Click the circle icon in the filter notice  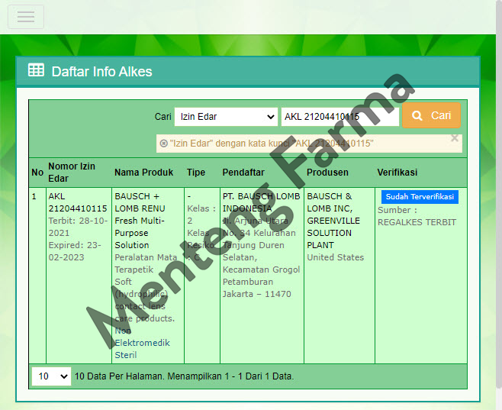[163, 144]
